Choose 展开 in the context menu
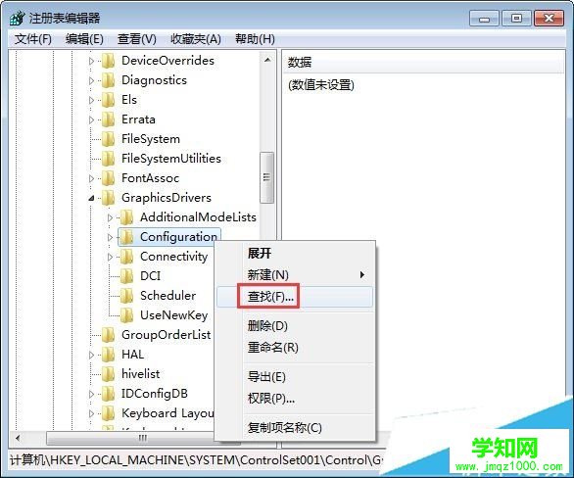Screen dimensions: 574x478 click(x=295, y=254)
